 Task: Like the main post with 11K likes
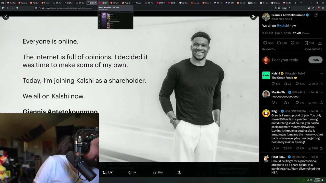(295, 43)
